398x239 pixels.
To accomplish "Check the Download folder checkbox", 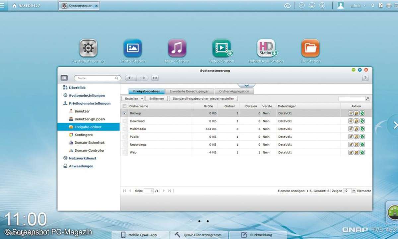I will [x=125, y=121].
